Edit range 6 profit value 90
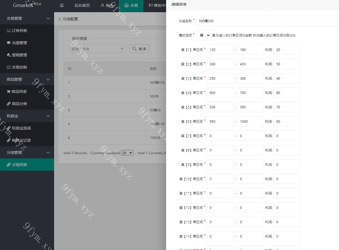This screenshot has height=250, width=339. [x=287, y=121]
